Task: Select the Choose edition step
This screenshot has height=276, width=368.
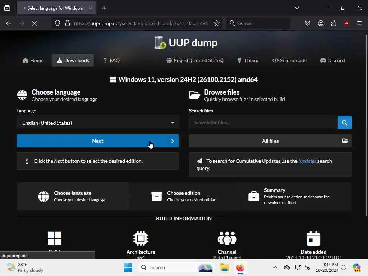Action: [x=184, y=196]
